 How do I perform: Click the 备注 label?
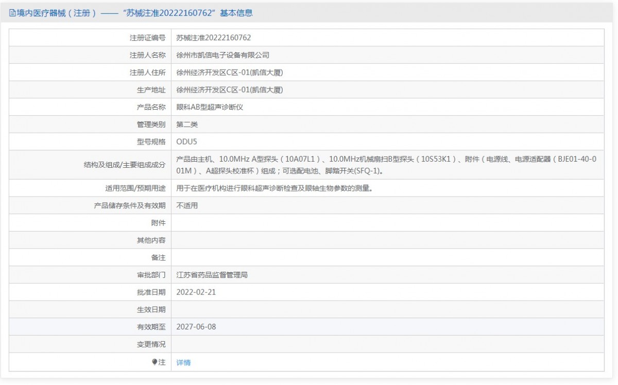click(159, 257)
